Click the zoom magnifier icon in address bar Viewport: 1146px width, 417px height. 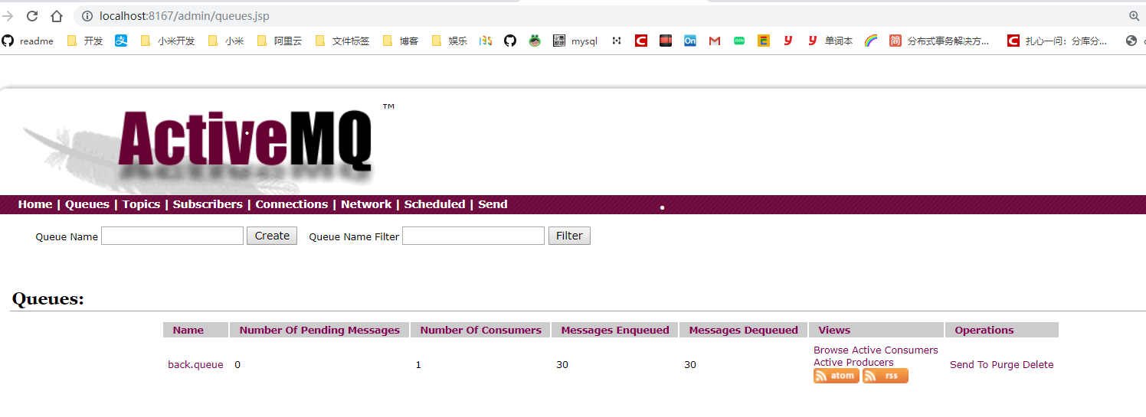click(1135, 16)
